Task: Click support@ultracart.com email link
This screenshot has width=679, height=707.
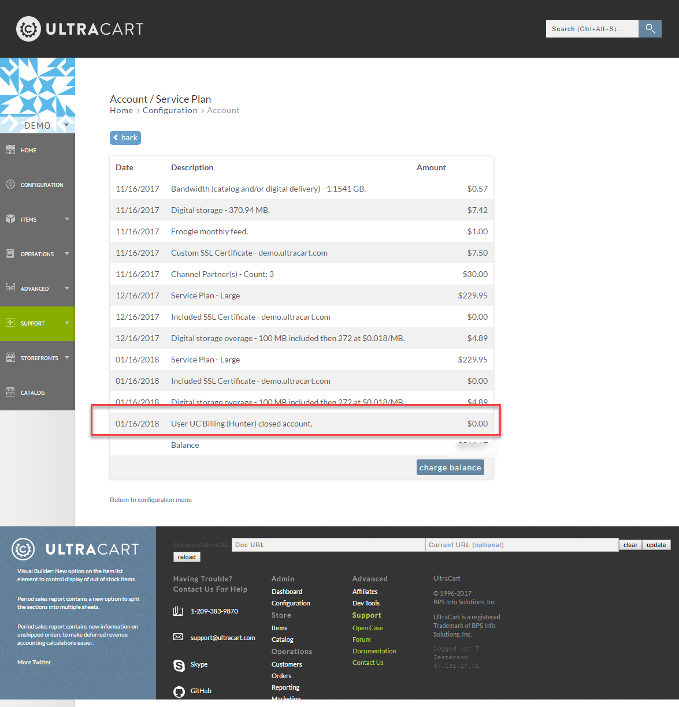Action: 222,638
